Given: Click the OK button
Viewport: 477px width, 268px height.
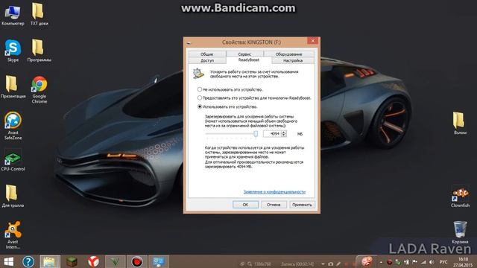Looking at the screenshot, I should [245, 205].
